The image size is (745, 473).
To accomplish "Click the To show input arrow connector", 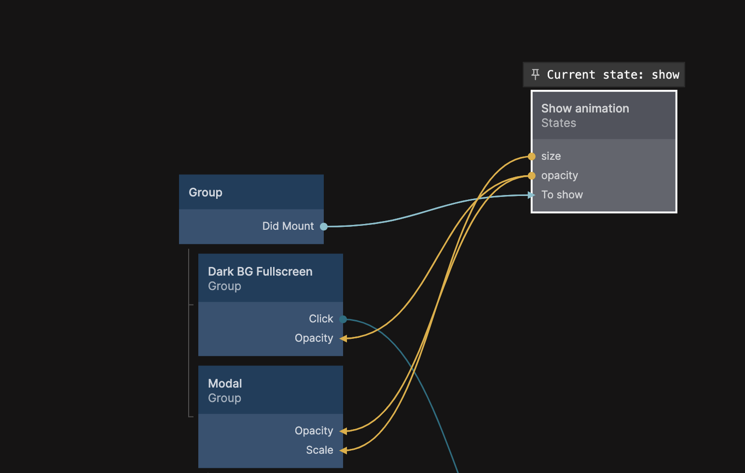I will (531, 195).
